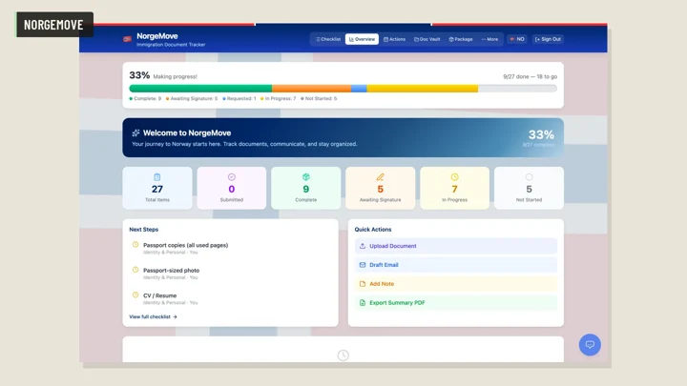
Task: Open the Draft Email quick action
Action: [456, 265]
